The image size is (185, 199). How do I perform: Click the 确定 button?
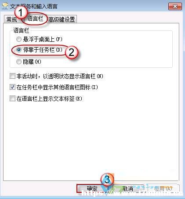tap(92, 188)
